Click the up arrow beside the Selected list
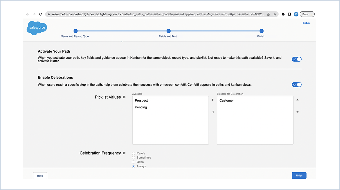340x190 pixels. [297, 100]
